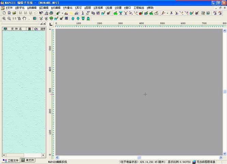
Task: Select the blue scissors tool in first toolbar row
Action: point(83,13)
